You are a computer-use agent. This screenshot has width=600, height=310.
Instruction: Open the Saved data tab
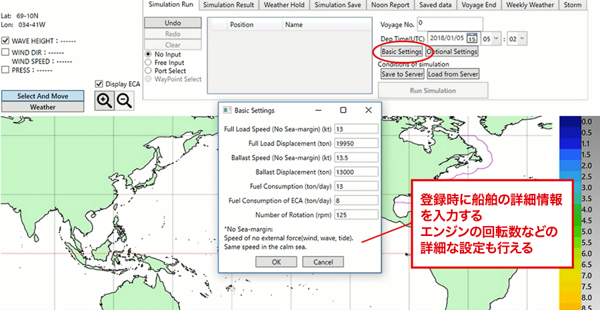pyautogui.click(x=435, y=5)
